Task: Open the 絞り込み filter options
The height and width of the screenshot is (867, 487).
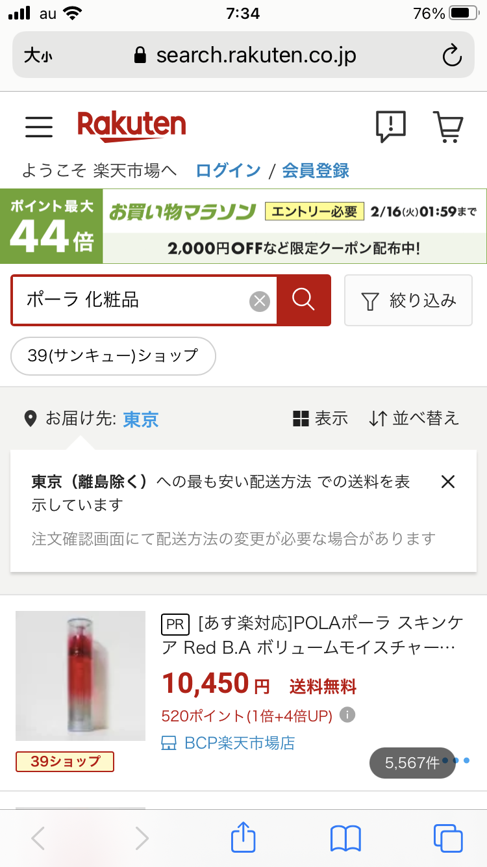Action: coord(408,300)
